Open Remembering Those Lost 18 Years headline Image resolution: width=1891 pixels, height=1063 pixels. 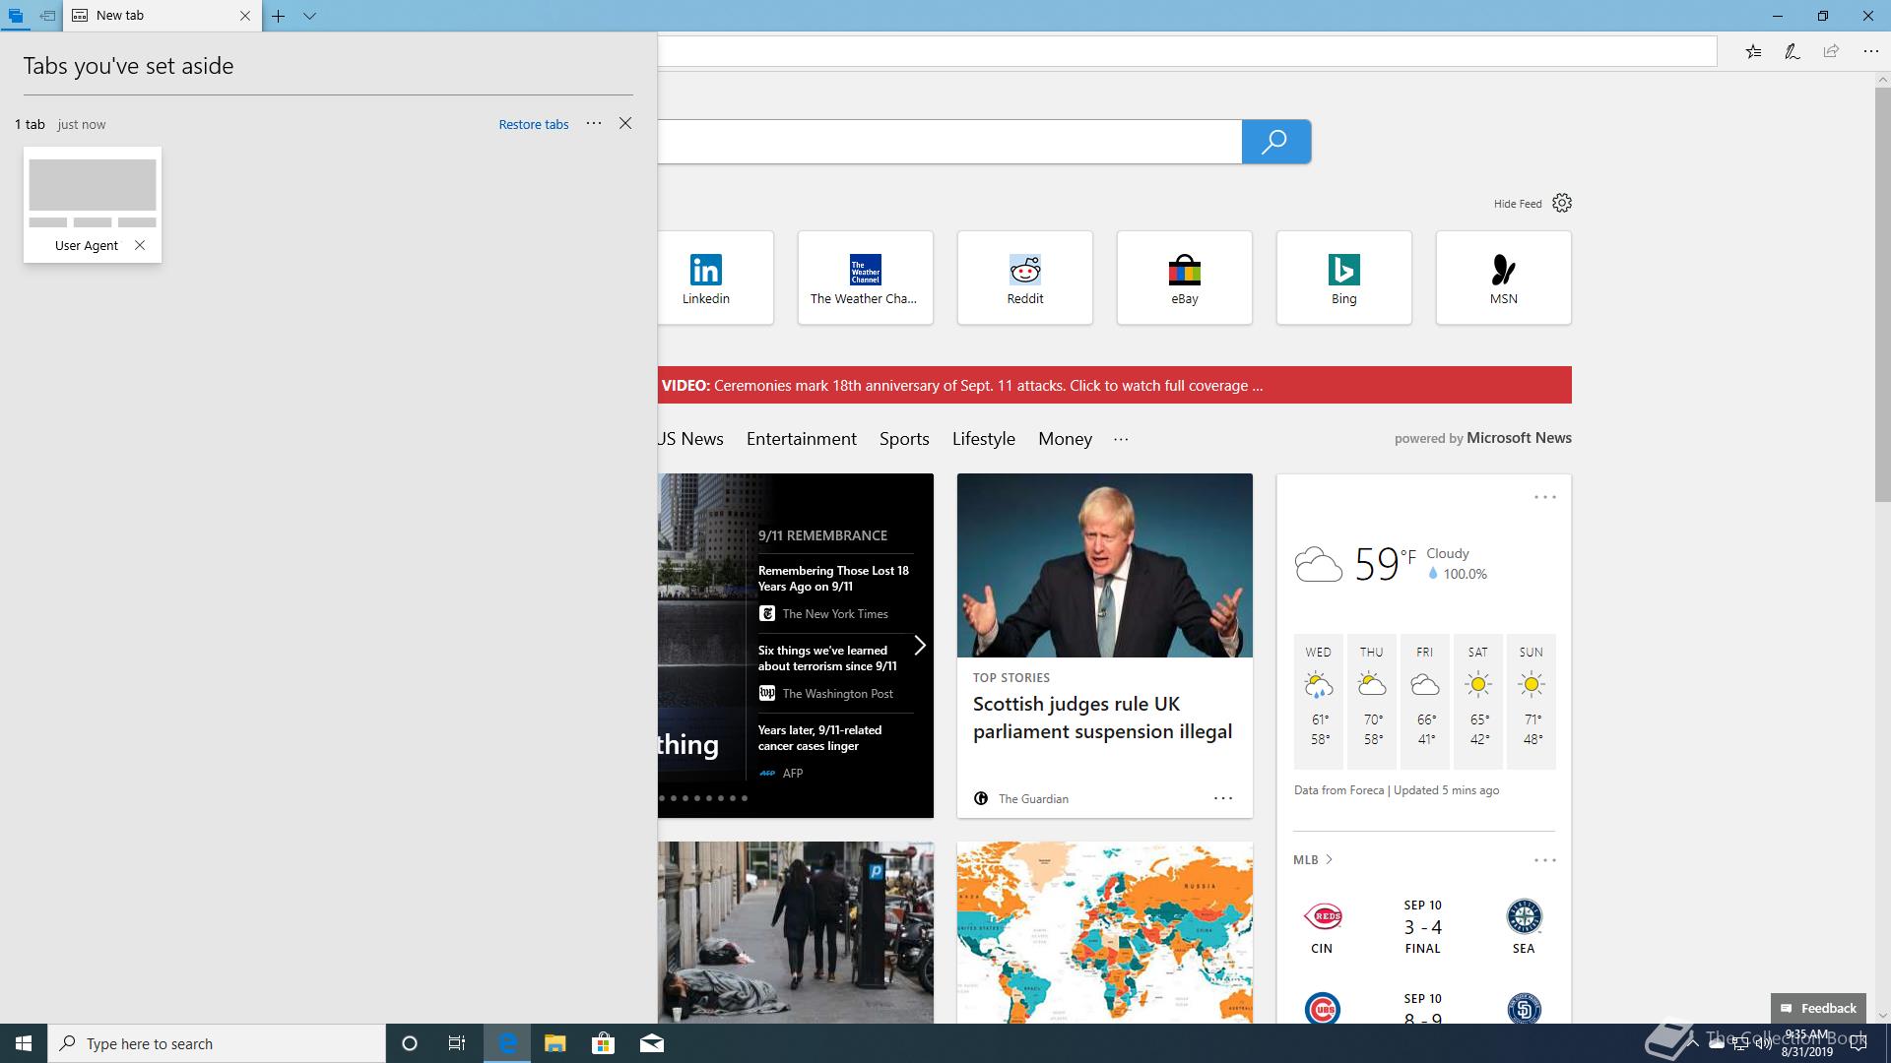tap(833, 579)
